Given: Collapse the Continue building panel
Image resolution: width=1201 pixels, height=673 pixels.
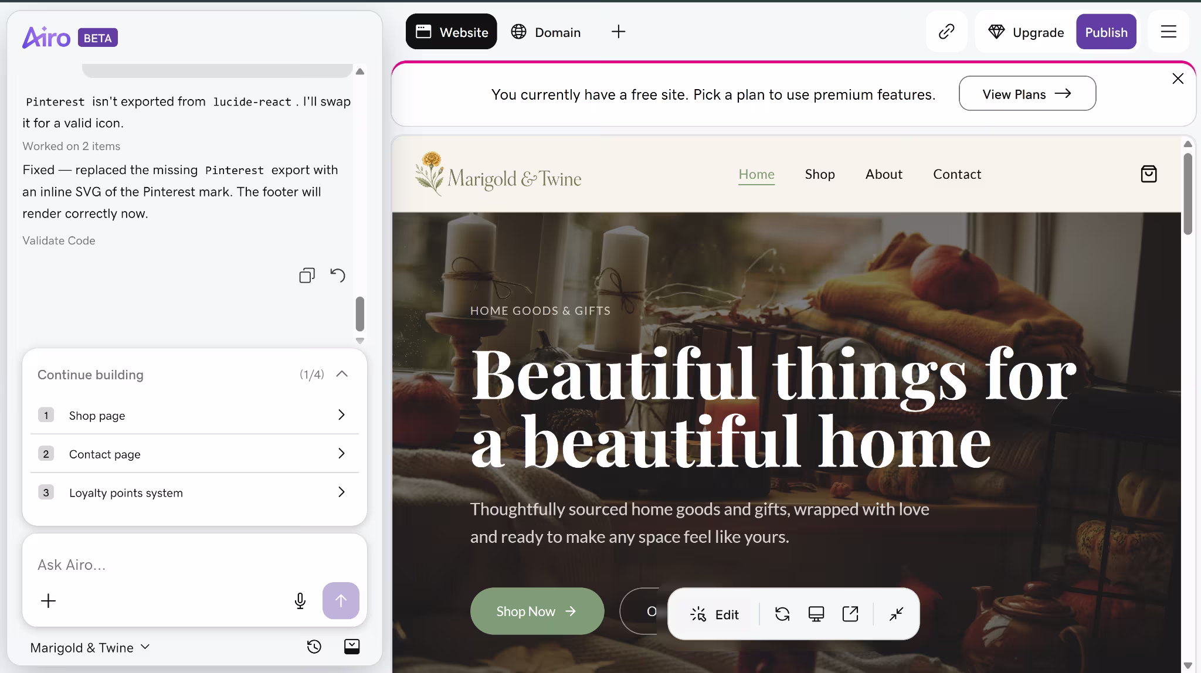Looking at the screenshot, I should [342, 374].
